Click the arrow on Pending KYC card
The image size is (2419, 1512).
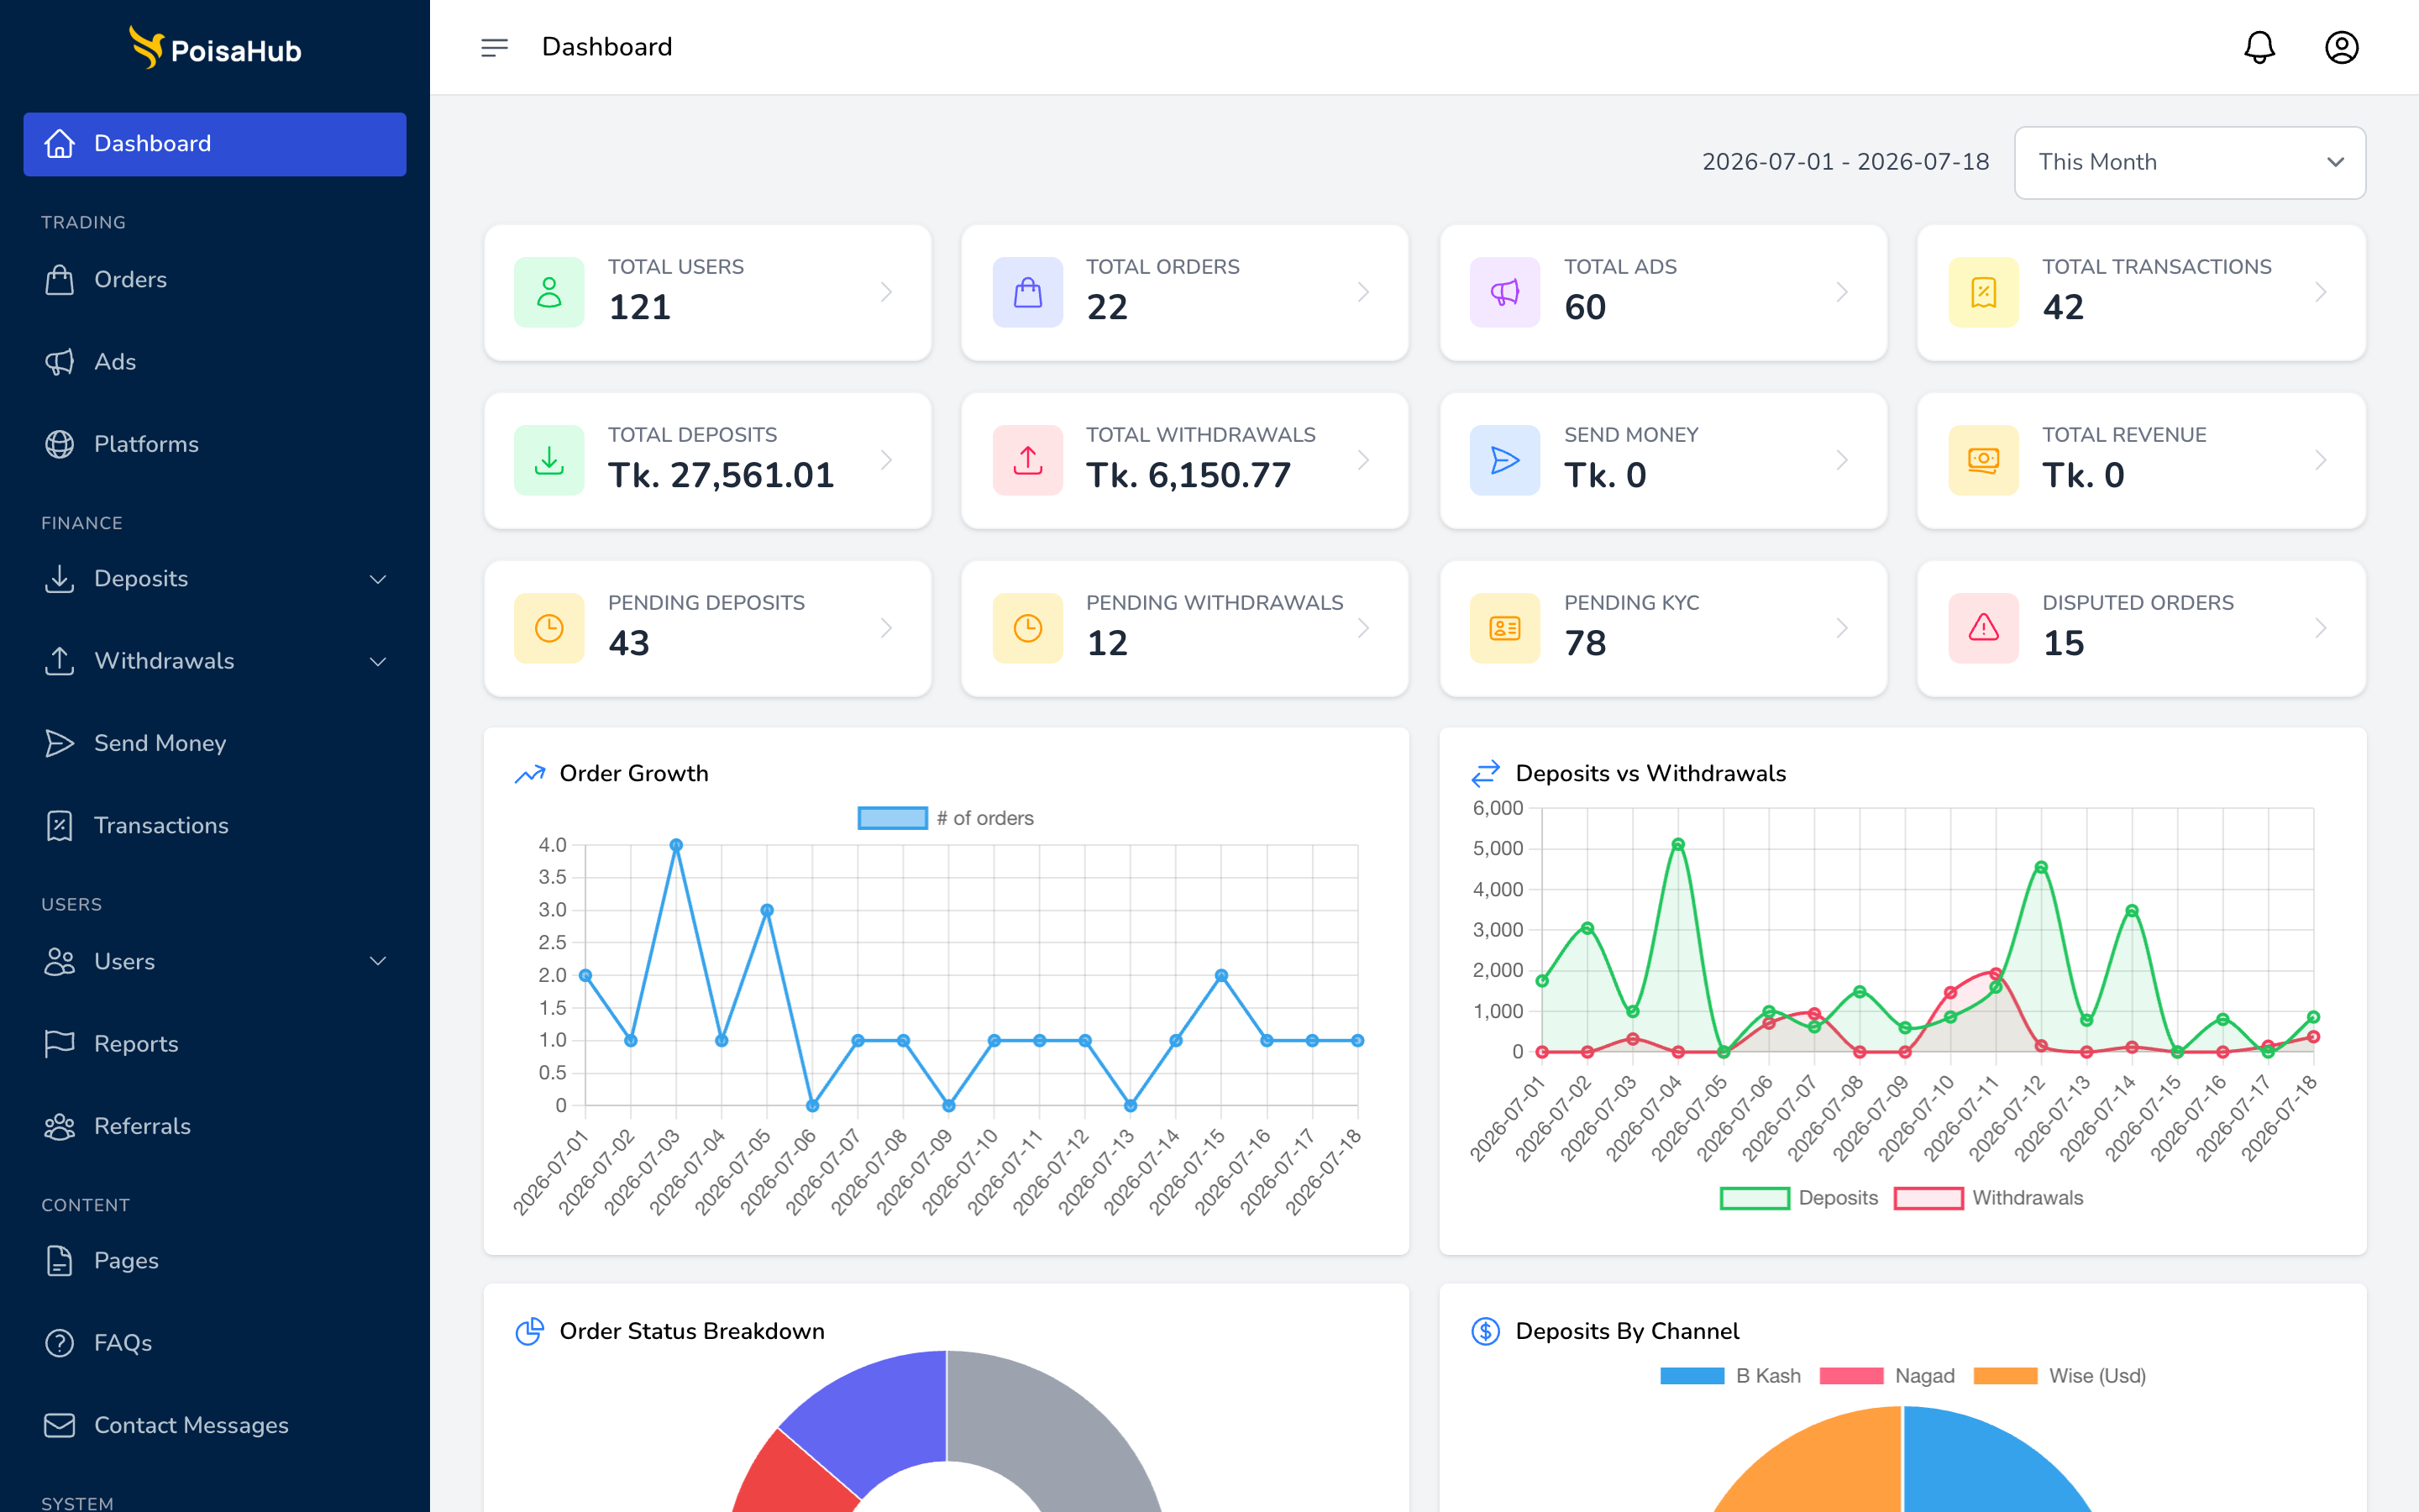(x=1841, y=628)
